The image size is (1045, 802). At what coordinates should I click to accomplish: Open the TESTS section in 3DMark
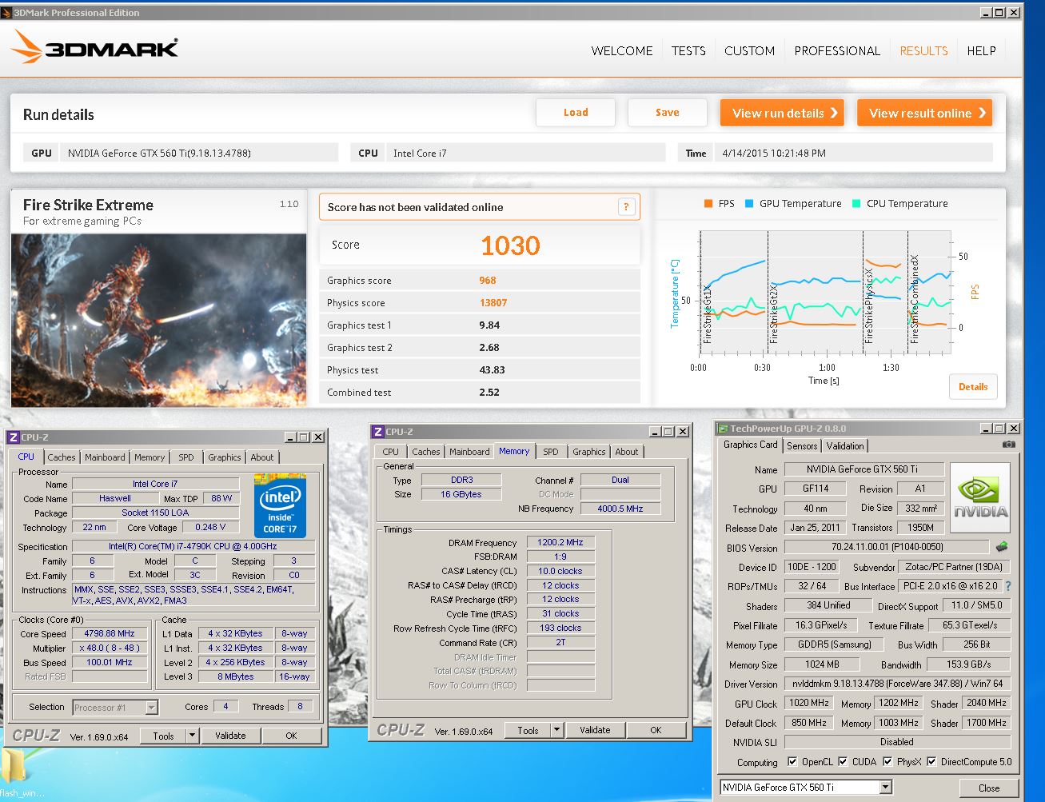tap(688, 50)
